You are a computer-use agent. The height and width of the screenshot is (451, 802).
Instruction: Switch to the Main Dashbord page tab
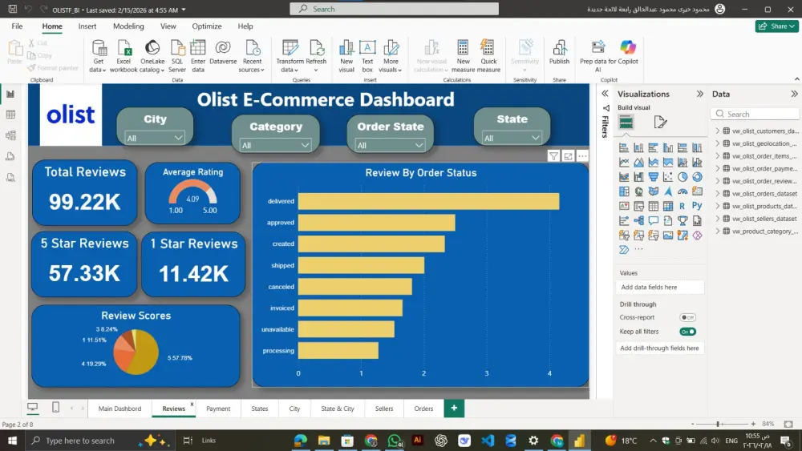tap(119, 409)
